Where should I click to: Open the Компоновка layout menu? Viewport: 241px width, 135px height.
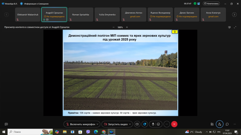click(x=211, y=3)
